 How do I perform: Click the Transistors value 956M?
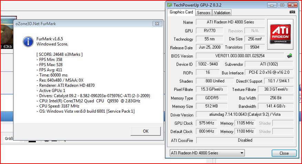254,47
